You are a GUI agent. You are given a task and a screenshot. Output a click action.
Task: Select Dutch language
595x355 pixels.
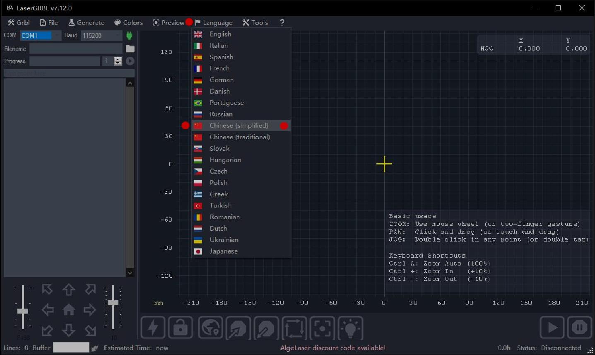241,228
